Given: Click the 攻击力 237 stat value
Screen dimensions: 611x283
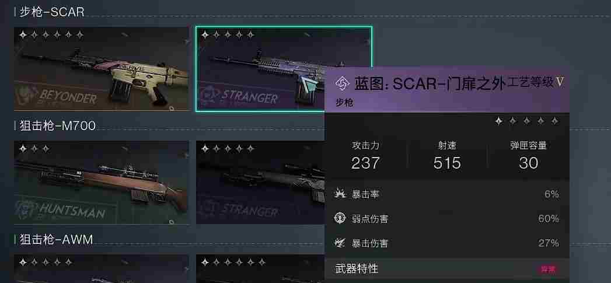Looking at the screenshot, I should pos(365,163).
